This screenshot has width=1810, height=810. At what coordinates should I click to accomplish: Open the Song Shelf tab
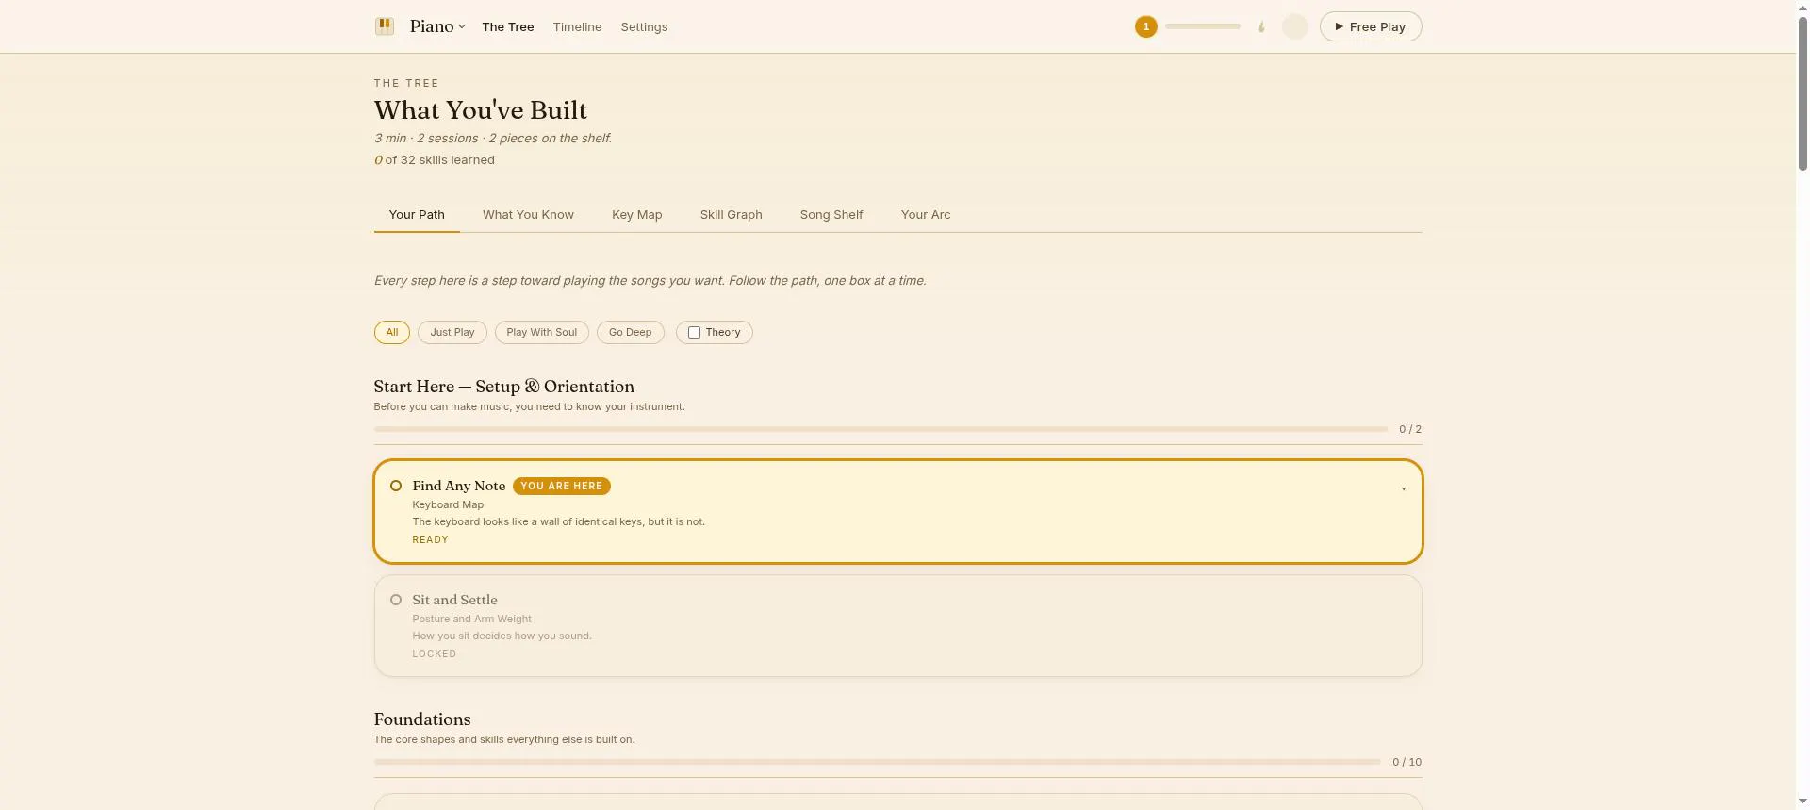(831, 215)
